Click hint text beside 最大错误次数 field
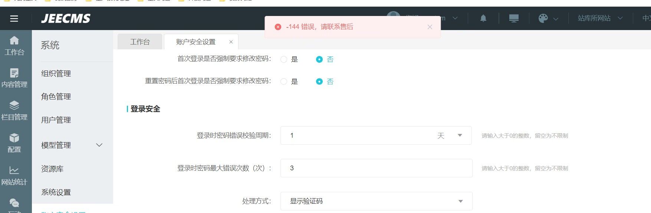The width and height of the screenshot is (651, 213). [x=525, y=168]
